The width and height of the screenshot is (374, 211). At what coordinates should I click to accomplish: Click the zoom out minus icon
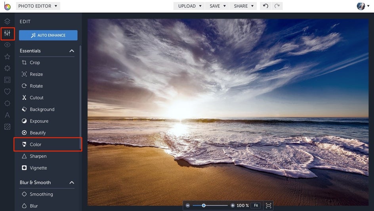pyautogui.click(x=188, y=205)
